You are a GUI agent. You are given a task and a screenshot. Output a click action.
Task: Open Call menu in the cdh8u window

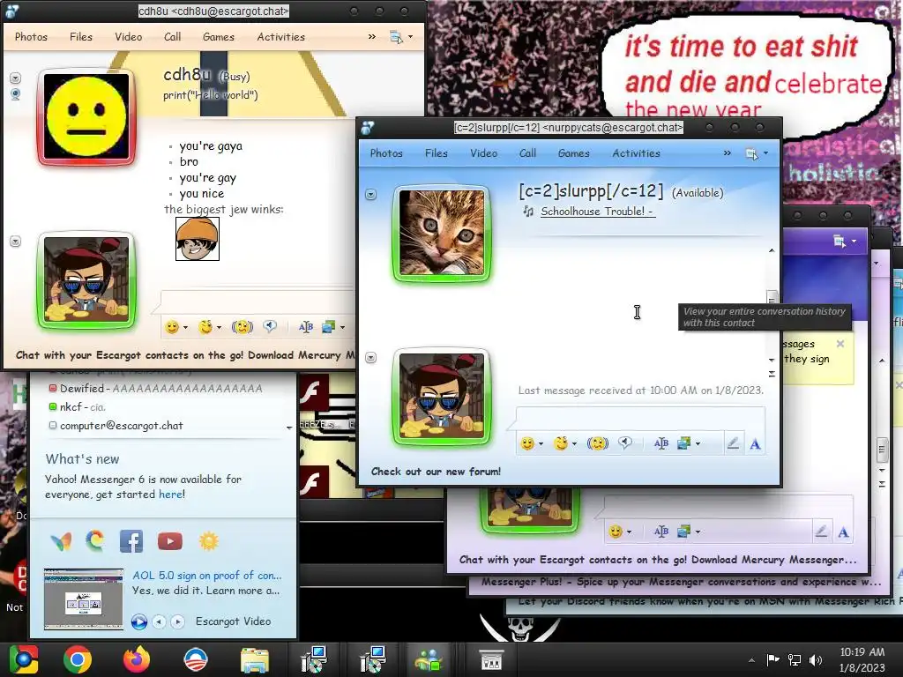[x=172, y=37]
